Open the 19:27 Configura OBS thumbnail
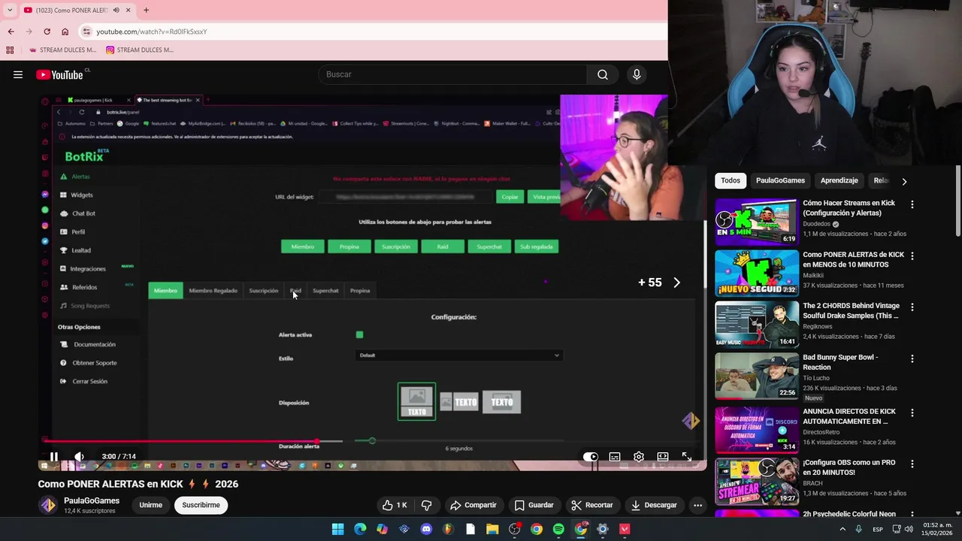962x541 pixels. (756, 481)
